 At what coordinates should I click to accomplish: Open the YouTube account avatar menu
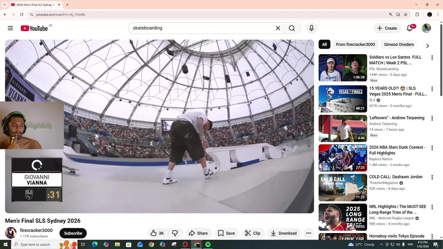(x=426, y=28)
